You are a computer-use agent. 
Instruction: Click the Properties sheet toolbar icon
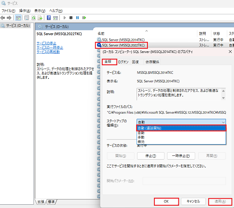(27, 18)
